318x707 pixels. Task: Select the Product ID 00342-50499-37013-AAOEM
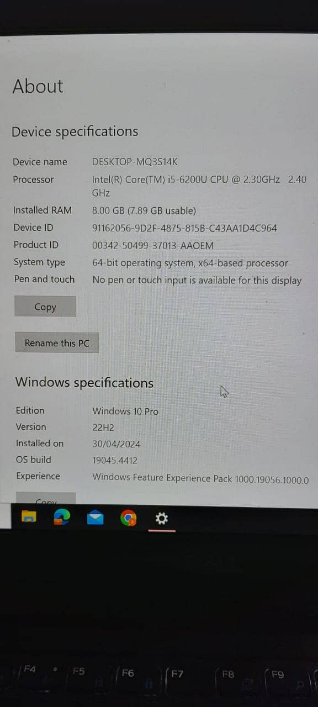click(152, 245)
